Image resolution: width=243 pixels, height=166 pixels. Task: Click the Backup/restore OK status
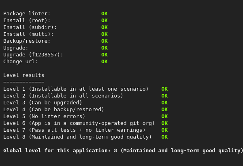pos(104,41)
